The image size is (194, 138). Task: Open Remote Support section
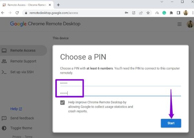point(23,61)
